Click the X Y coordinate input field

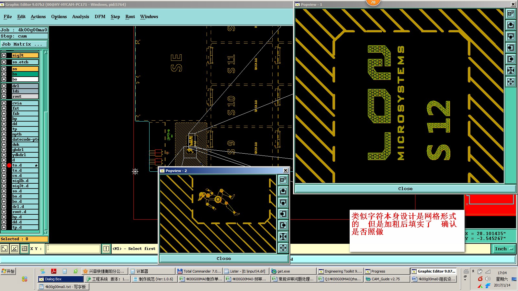point(73,249)
